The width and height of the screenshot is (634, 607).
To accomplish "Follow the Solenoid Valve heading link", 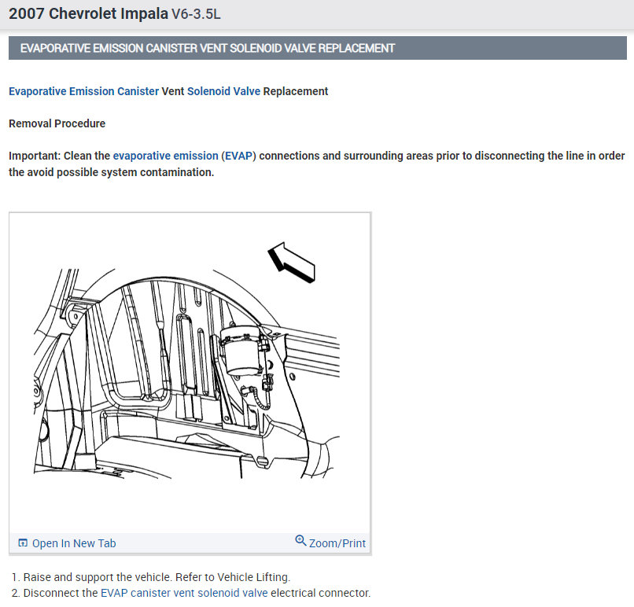I will [x=223, y=91].
